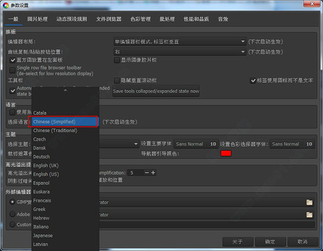The width and height of the screenshot is (323, 251).
Task: Click the scroll-up arrow atop the language list
Action: point(66,91)
